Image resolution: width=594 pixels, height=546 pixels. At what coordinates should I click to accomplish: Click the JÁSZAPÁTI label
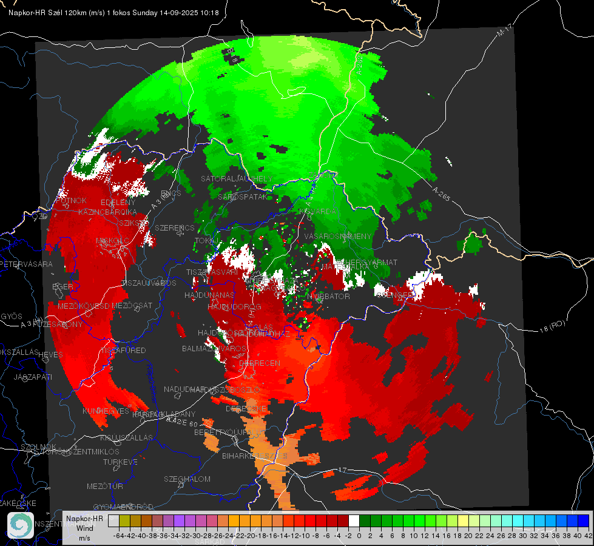coord(33,377)
